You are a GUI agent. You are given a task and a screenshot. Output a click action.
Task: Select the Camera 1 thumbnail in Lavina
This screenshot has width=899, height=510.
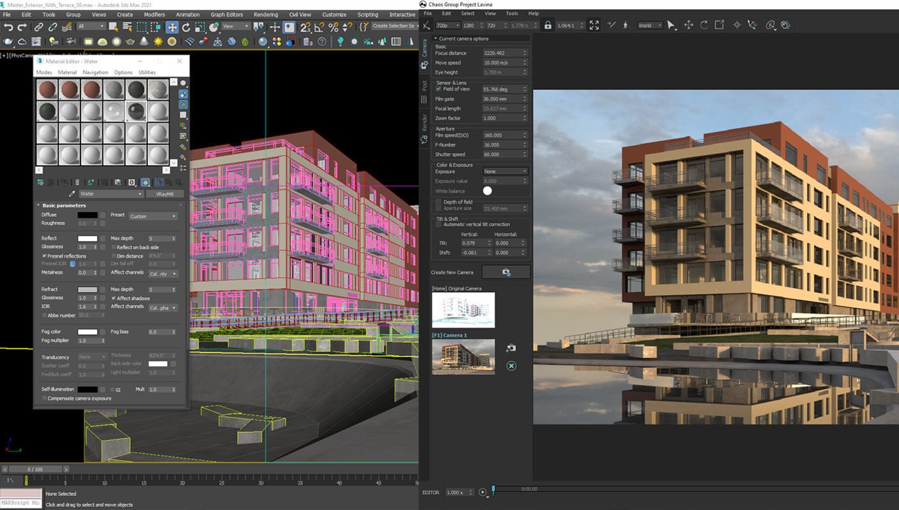pos(464,356)
